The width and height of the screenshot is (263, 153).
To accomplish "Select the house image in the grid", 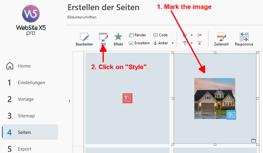I will tap(215, 98).
